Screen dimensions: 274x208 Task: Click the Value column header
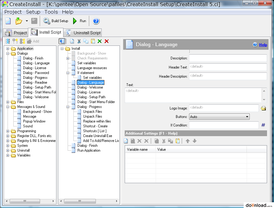[x=201, y=149]
